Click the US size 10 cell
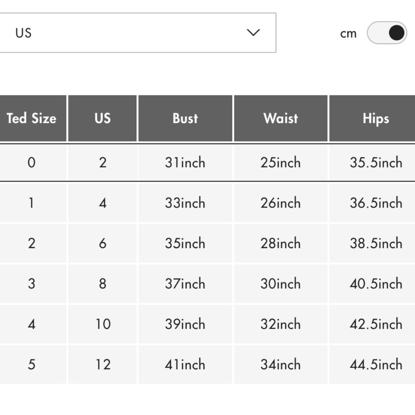This screenshot has width=415, height=415. 103,324
